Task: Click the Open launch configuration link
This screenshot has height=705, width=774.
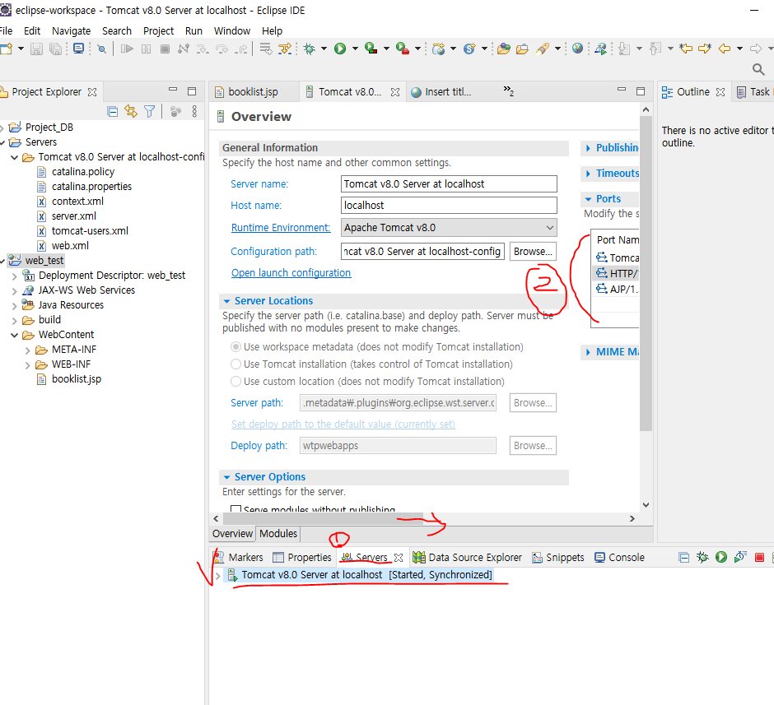Action: click(291, 272)
